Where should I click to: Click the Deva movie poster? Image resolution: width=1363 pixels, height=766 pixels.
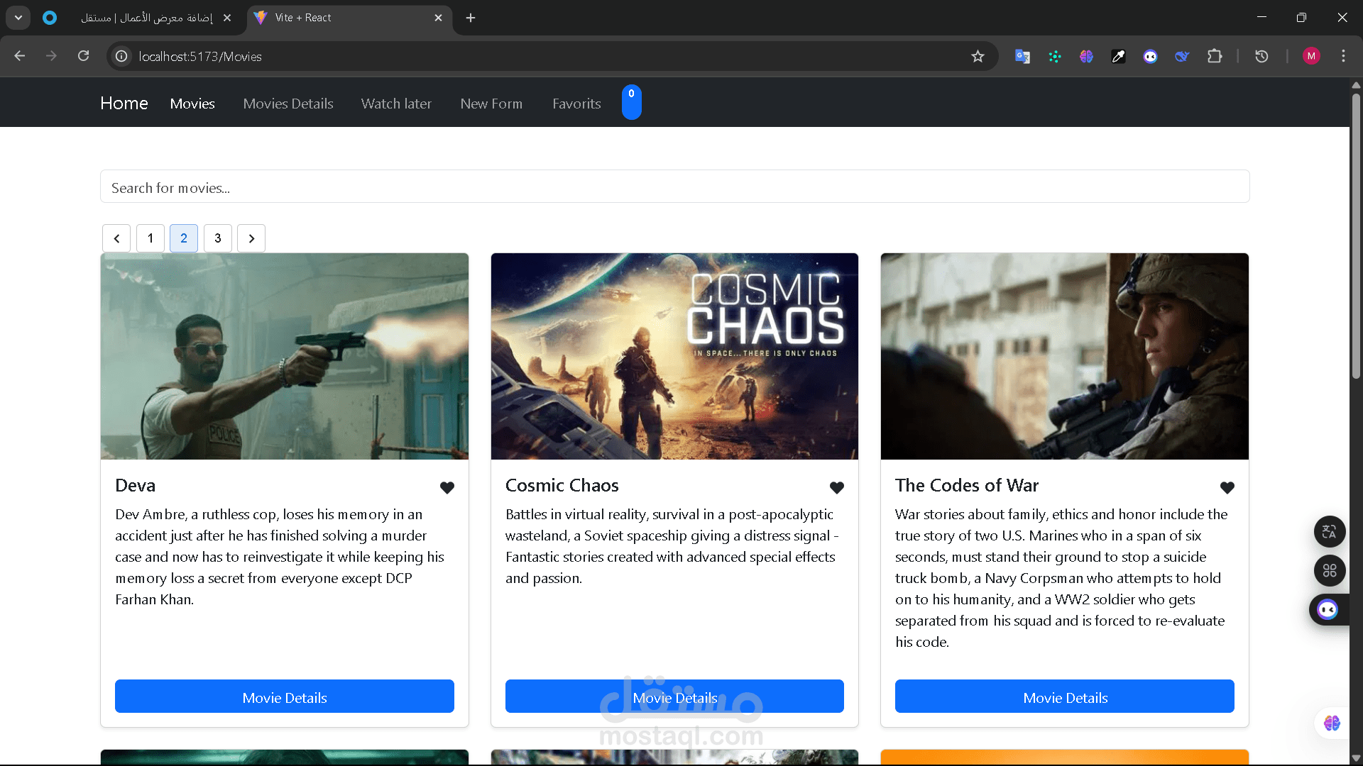coord(285,356)
